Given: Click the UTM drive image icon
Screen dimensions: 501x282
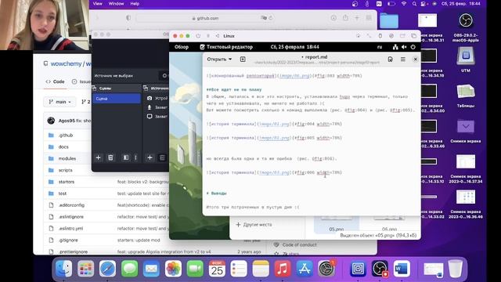Looking at the screenshot, I should point(391,36).
